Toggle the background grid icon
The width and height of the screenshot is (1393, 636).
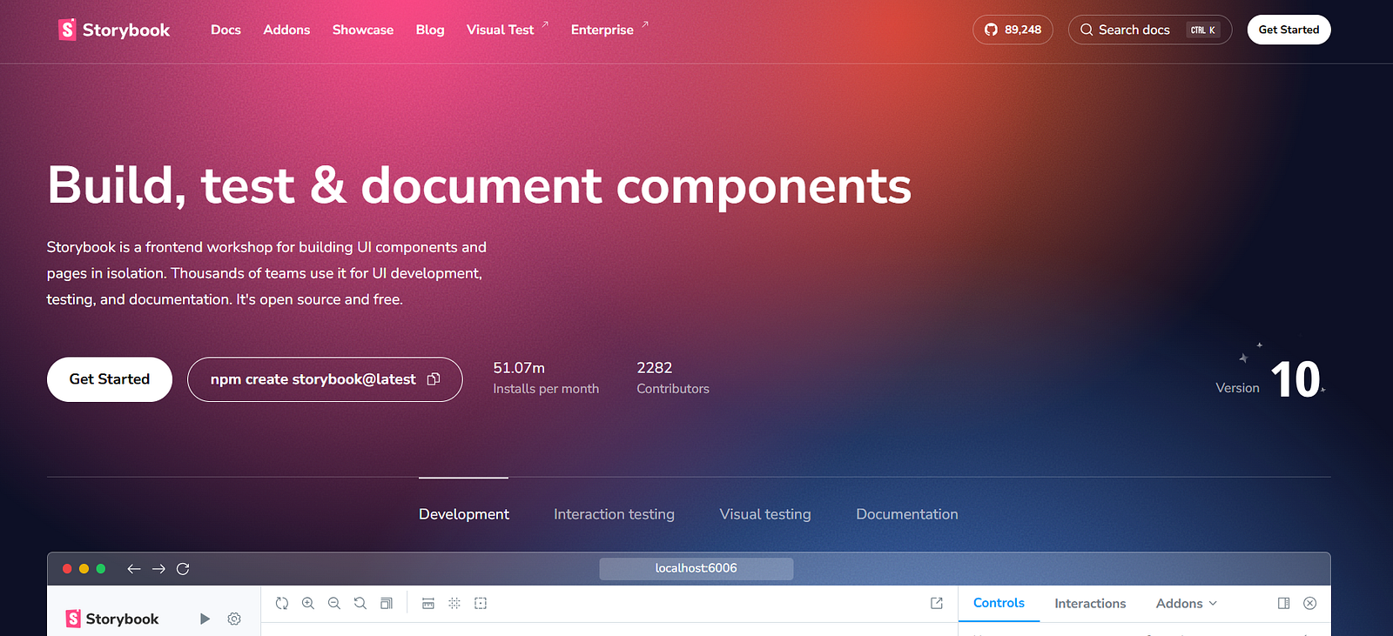[454, 603]
